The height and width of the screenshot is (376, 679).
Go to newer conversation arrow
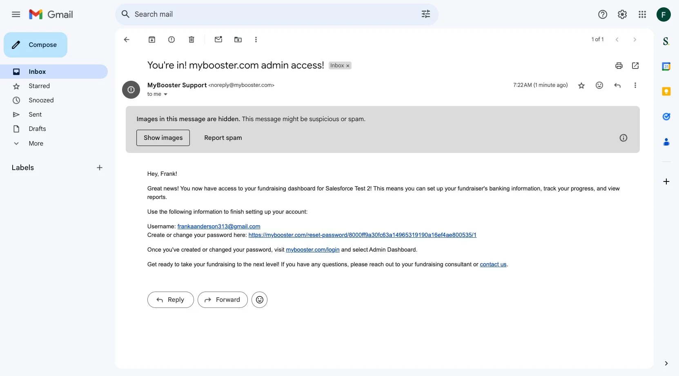coord(617,40)
